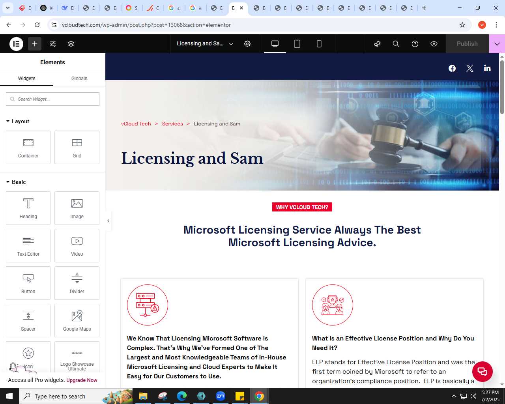Click the Facebook icon in header
505x404 pixels.
[x=452, y=68]
